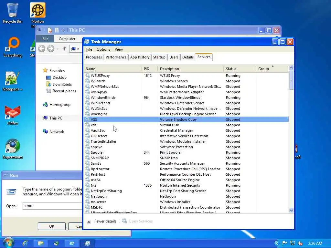Switch to the Startup tab
This screenshot has width=331, height=248.
click(x=159, y=57)
